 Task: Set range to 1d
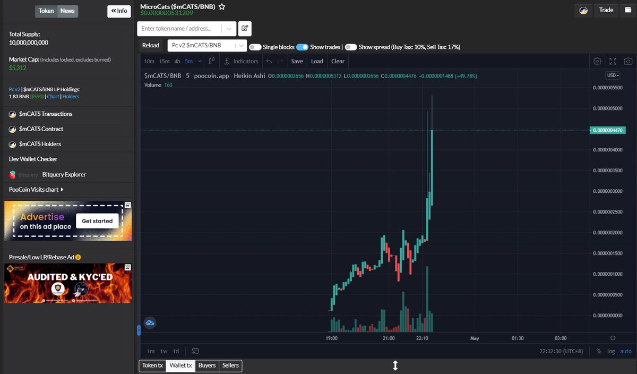click(176, 351)
